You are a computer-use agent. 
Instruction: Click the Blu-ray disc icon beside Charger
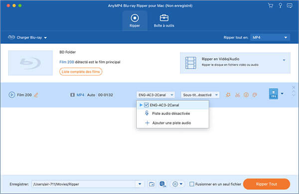point(11,37)
